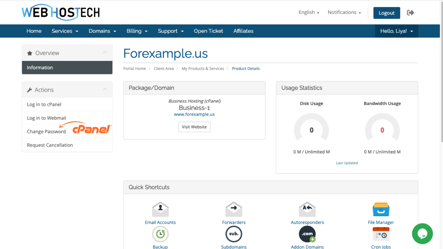Choose Request Cancellation action
443x249 pixels.
67,145
